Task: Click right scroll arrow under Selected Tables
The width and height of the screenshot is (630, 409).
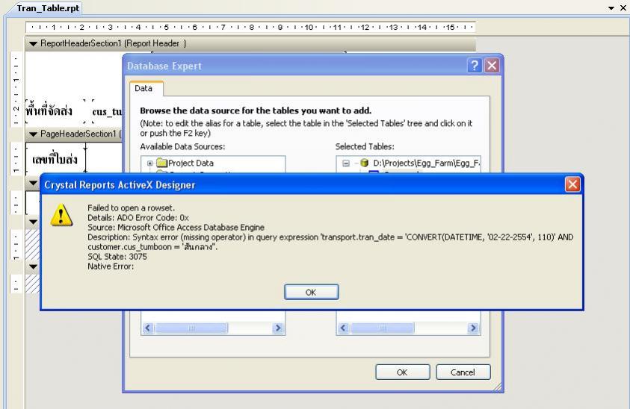Action: pos(473,328)
